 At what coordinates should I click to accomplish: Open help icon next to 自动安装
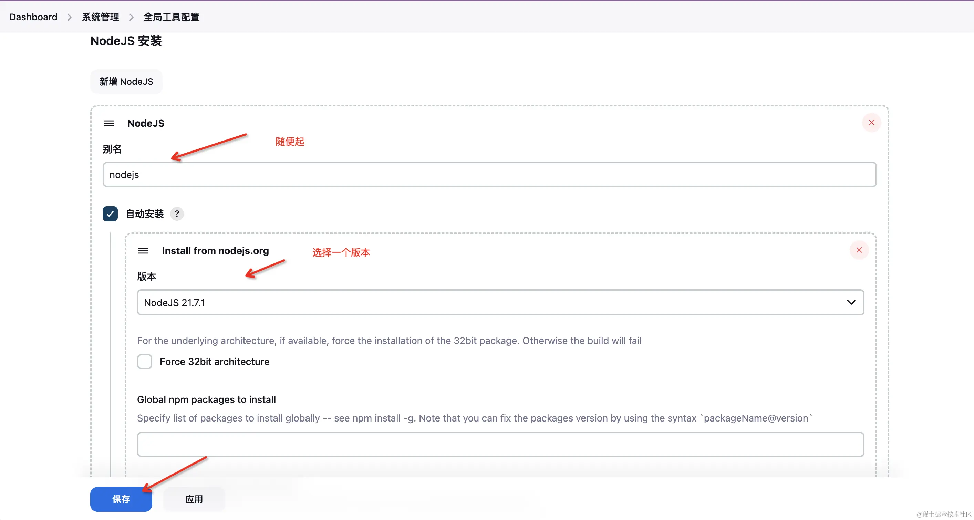tap(177, 214)
